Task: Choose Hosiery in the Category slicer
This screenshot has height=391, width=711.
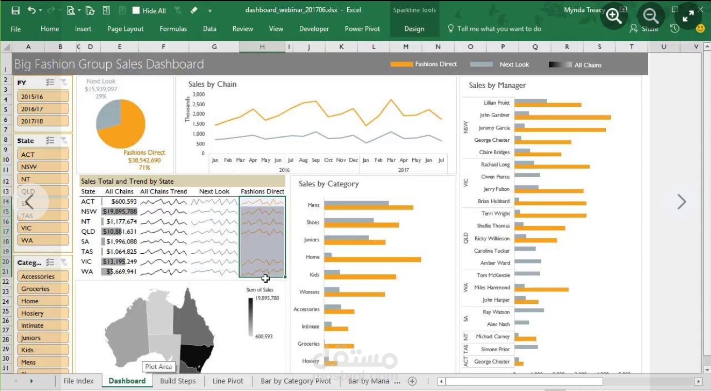Action: tap(43, 313)
